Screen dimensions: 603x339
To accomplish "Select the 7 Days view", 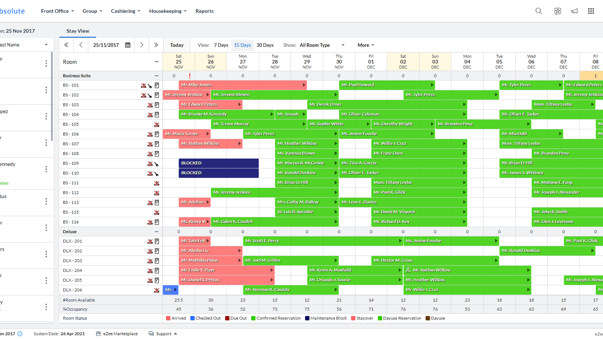I will click(x=221, y=45).
